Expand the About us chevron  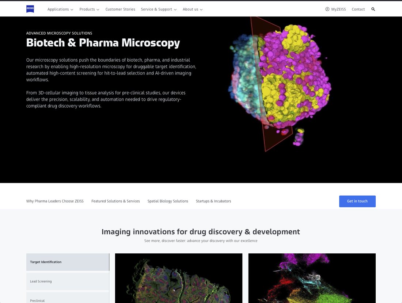(201, 9)
